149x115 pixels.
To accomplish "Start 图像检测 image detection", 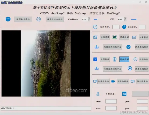I will click(124, 37).
